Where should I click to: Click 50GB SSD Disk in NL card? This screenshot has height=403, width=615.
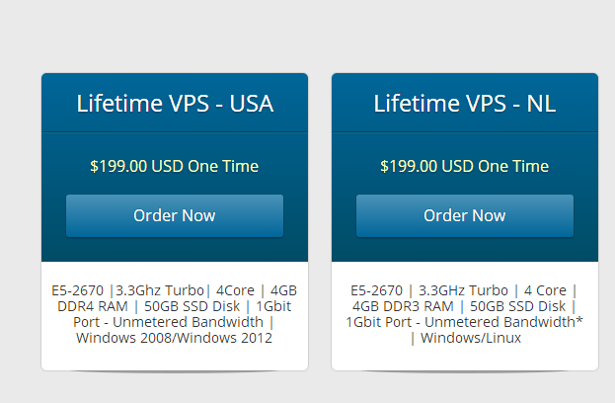pyautogui.click(x=517, y=306)
